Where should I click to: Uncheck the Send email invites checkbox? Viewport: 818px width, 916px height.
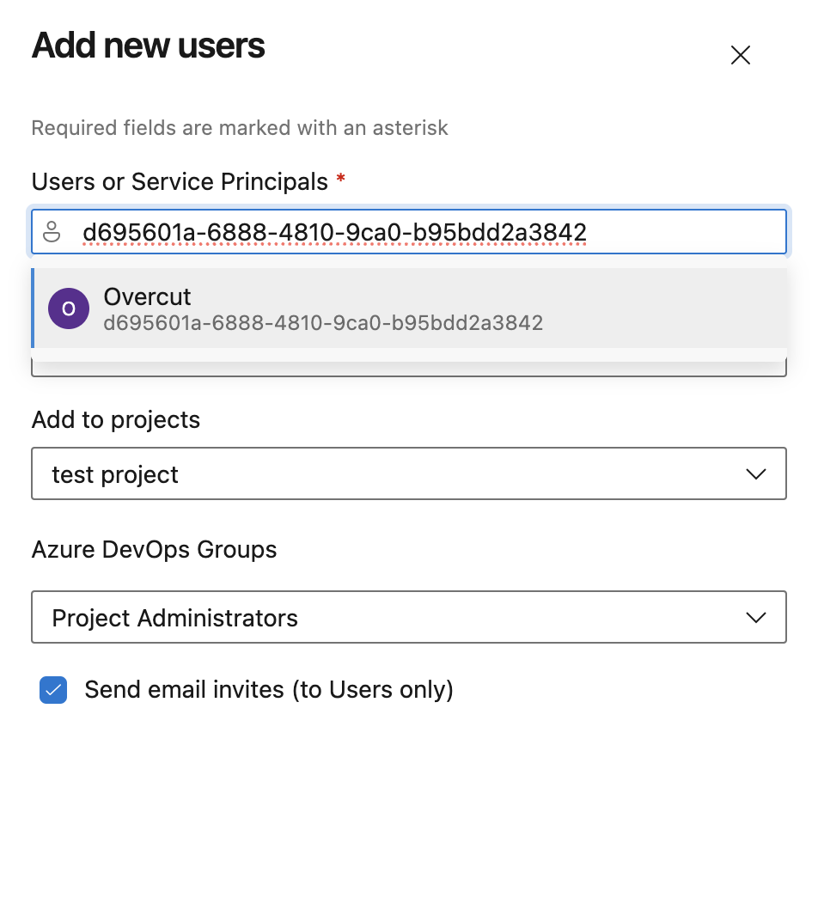click(x=53, y=690)
